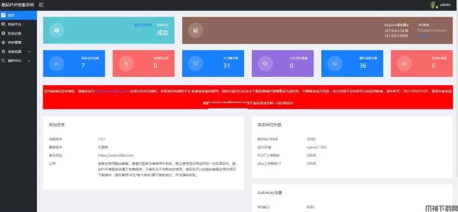The image size is (458, 212).
Task: Click the chat bubble icon beside 对话平台
Action: [x=4, y=24]
